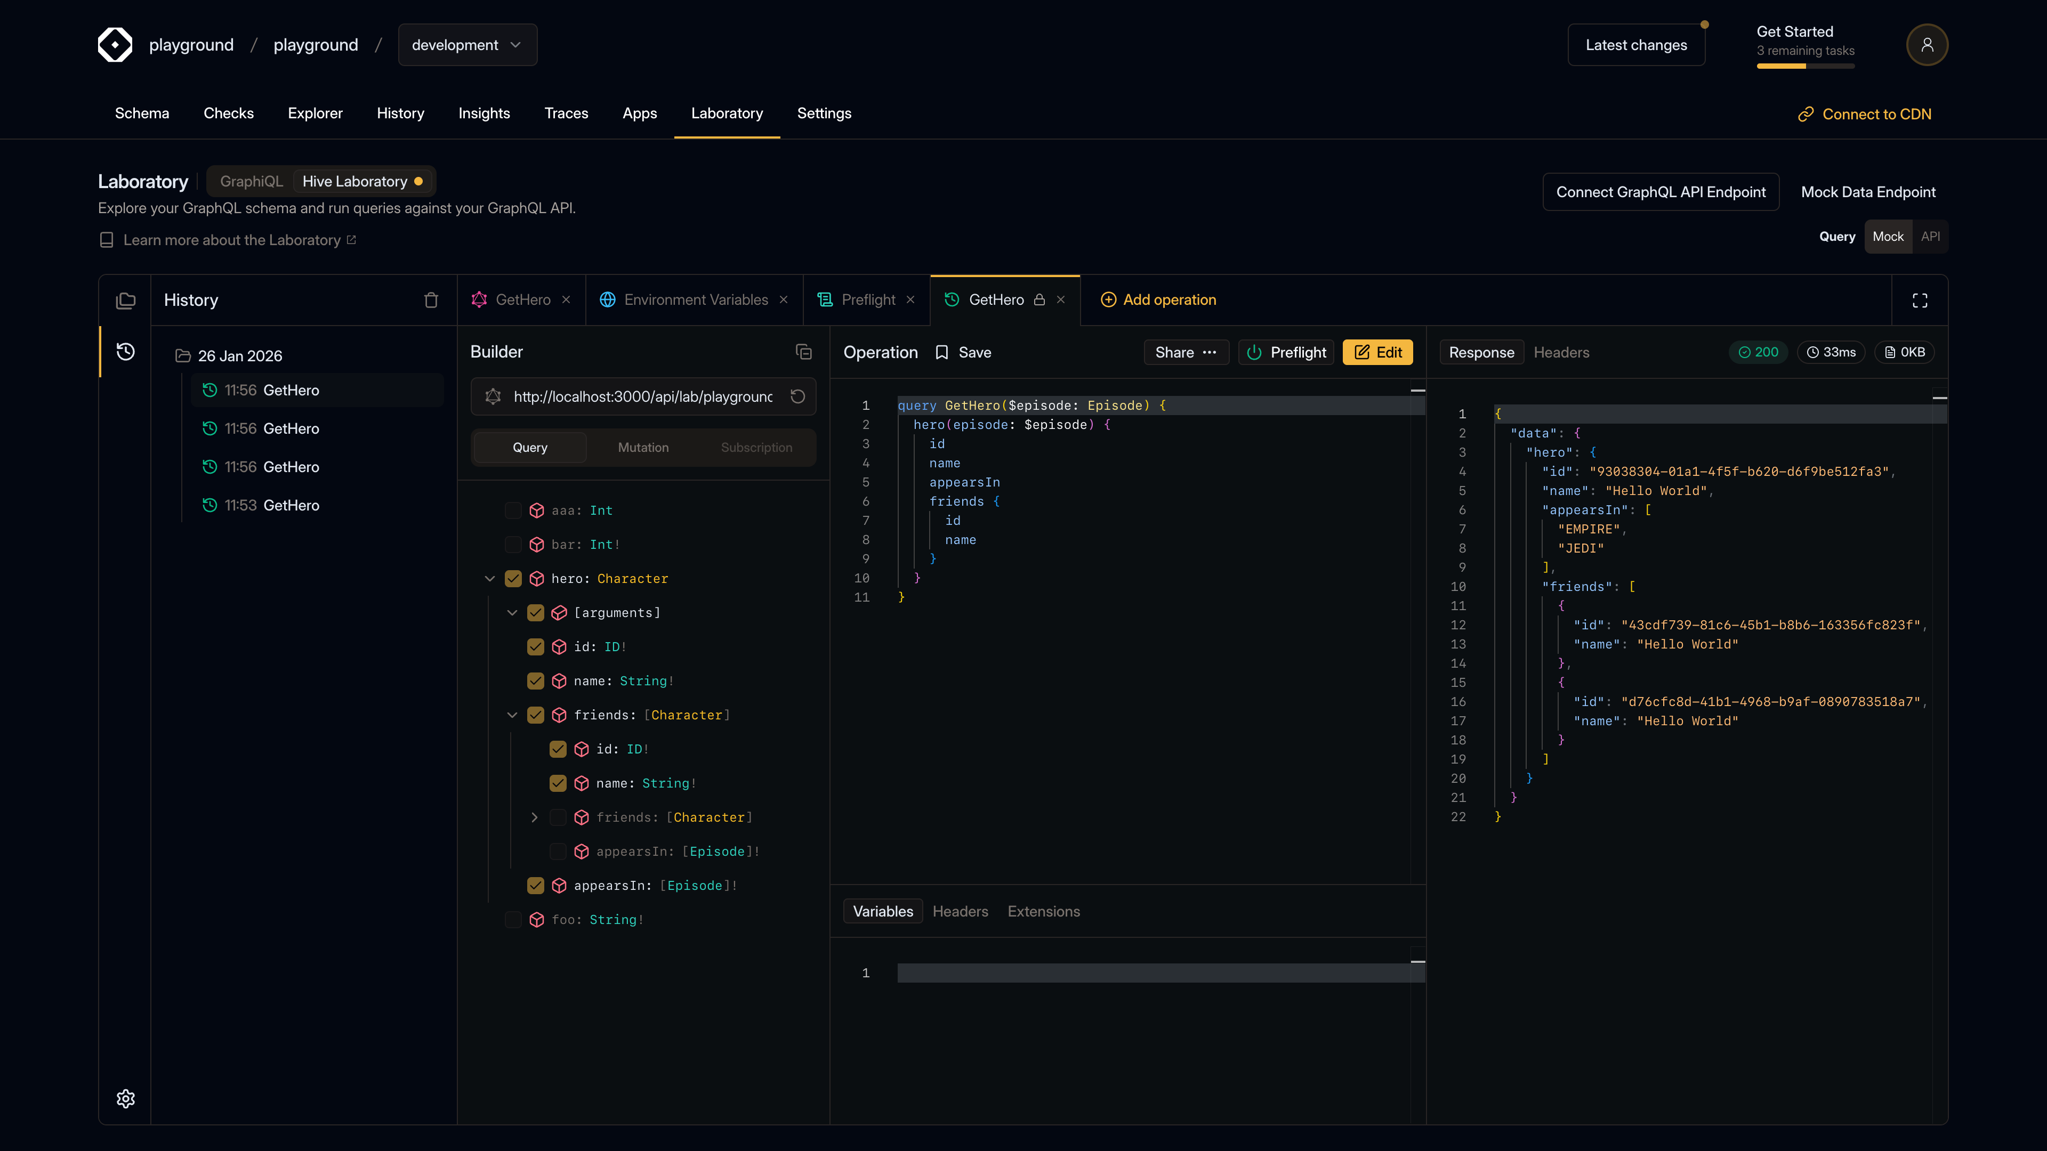This screenshot has width=2047, height=1151.
Task: Close the Environment Variables tab
Action: 784,300
